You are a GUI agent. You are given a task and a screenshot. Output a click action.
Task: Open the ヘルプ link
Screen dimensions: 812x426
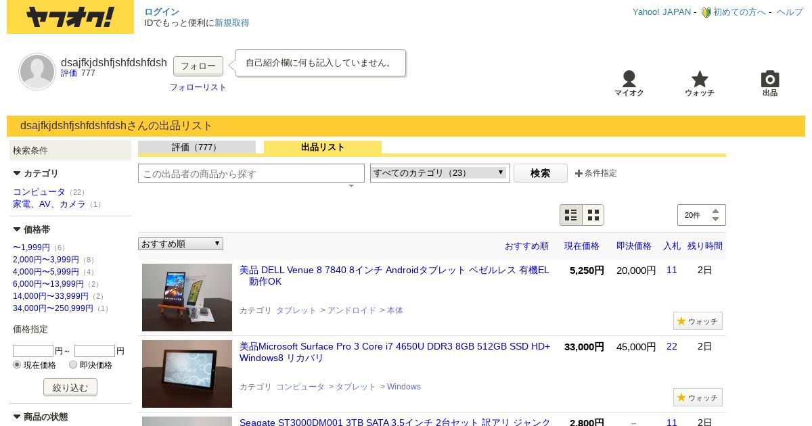point(790,12)
